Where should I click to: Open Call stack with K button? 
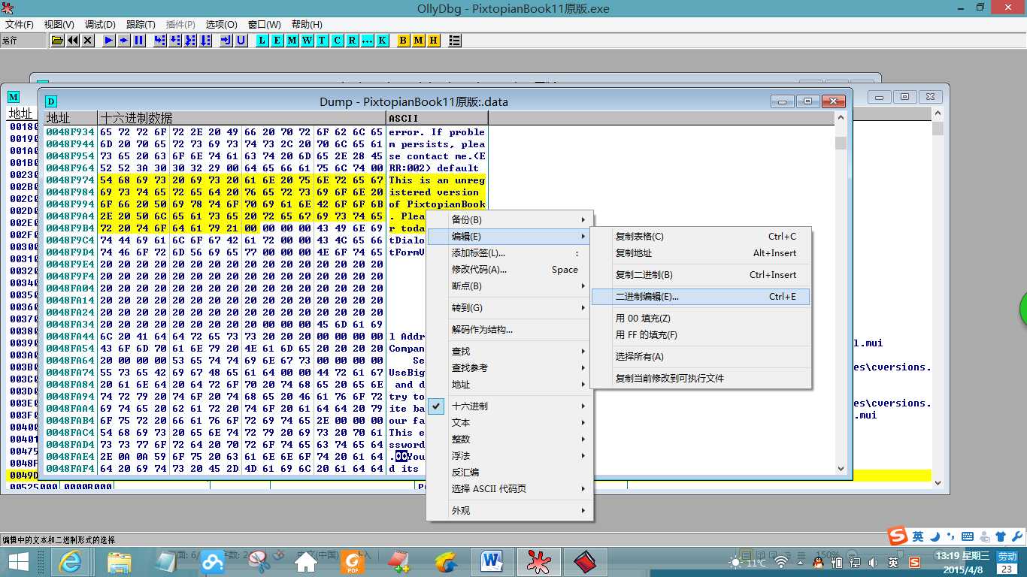coord(382,41)
